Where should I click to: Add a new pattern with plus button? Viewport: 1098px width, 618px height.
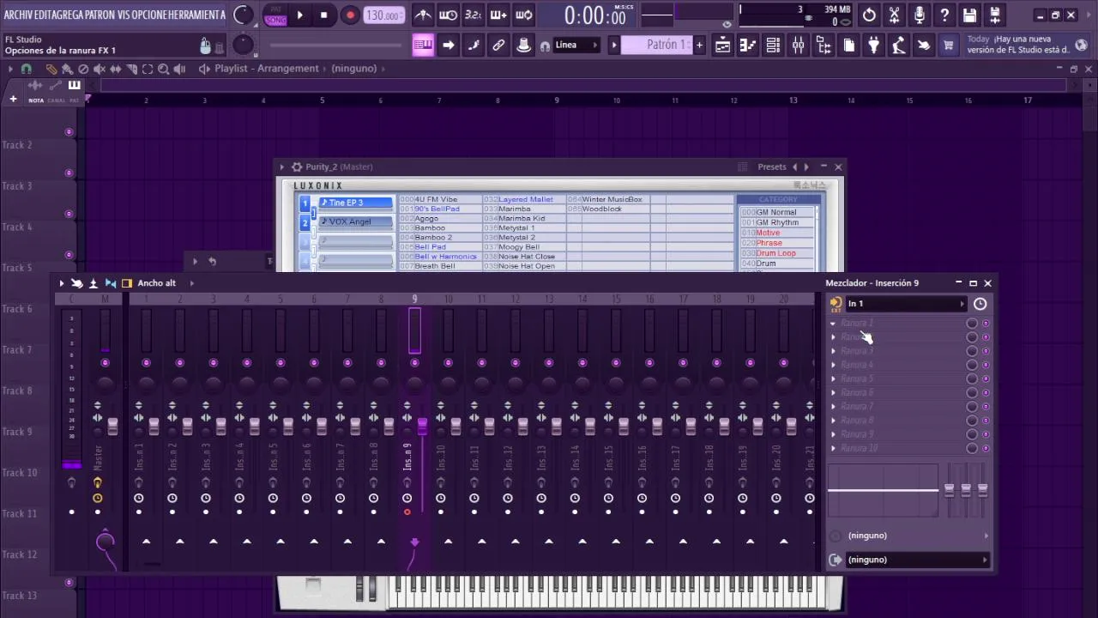[699, 45]
